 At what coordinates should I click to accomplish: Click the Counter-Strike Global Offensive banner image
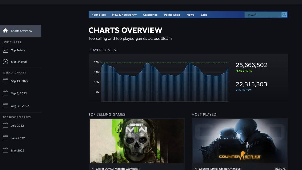pos(240,141)
